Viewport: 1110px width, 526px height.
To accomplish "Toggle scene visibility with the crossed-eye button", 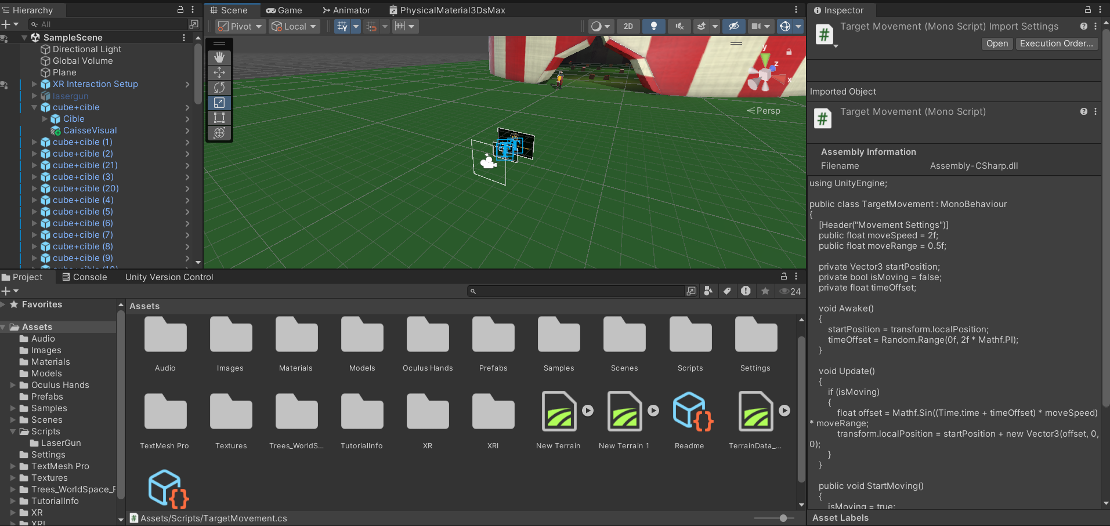I will (x=734, y=26).
